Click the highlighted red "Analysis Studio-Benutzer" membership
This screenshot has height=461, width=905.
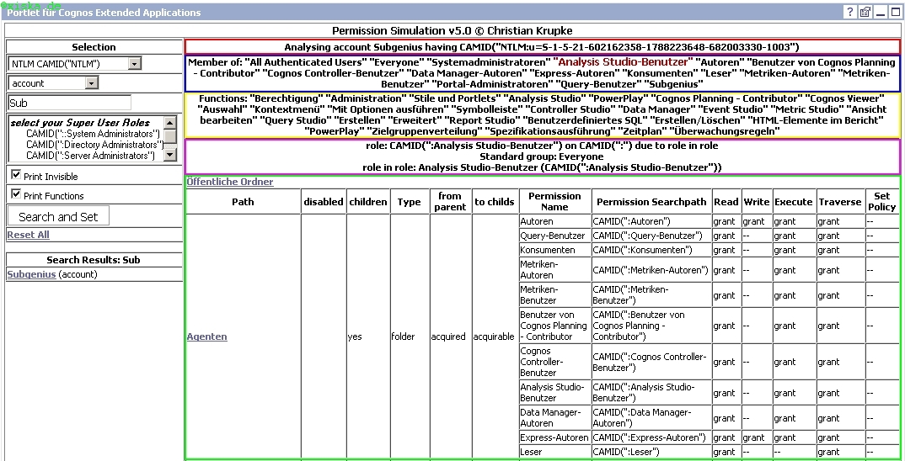(624, 61)
